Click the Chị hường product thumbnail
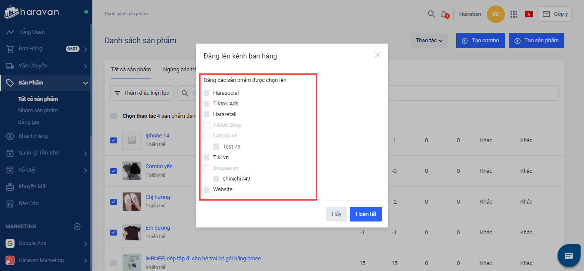Image resolution: width=584 pixels, height=271 pixels. (132, 201)
